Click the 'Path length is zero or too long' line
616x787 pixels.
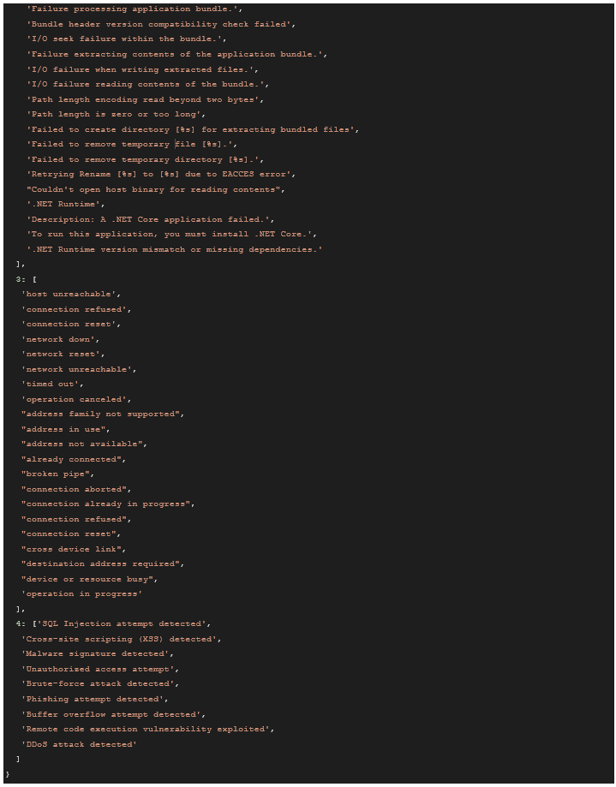[x=117, y=115]
